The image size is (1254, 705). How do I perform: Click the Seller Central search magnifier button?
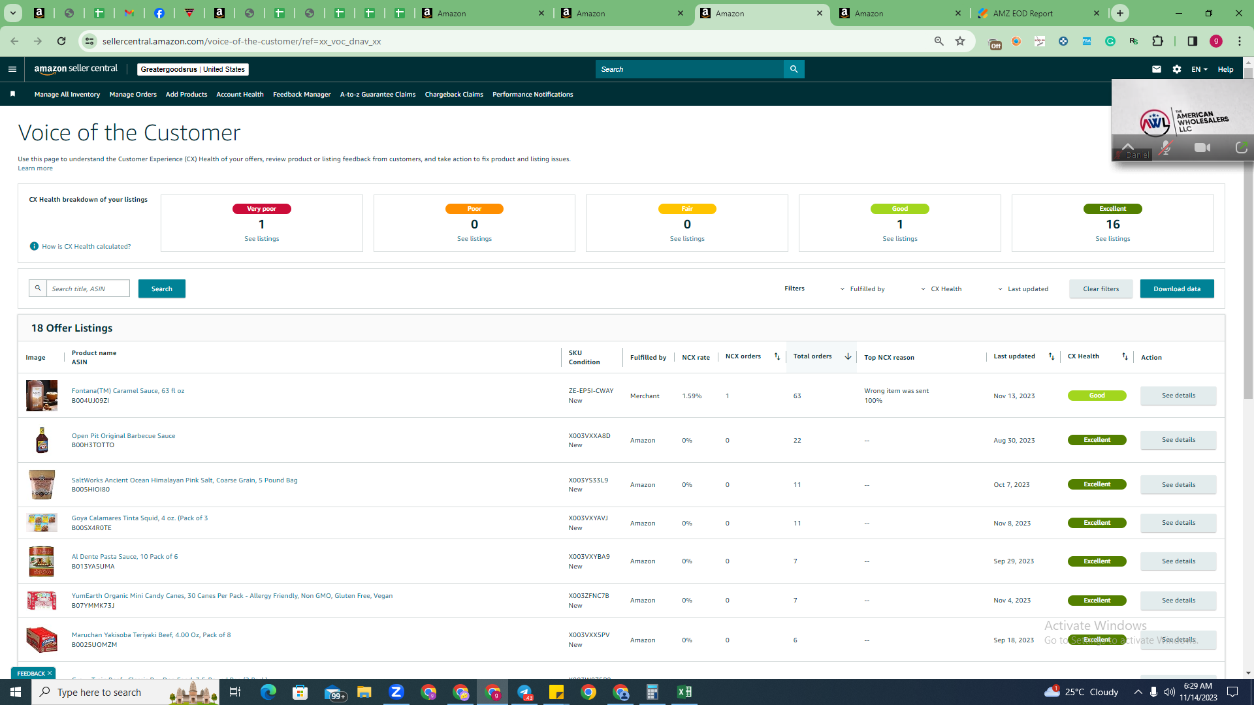794,69
